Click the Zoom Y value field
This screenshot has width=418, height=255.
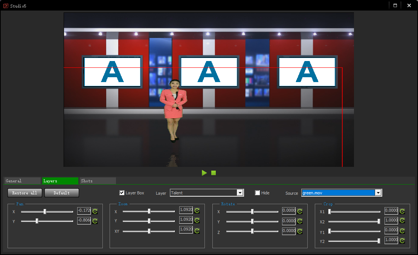pos(186,220)
